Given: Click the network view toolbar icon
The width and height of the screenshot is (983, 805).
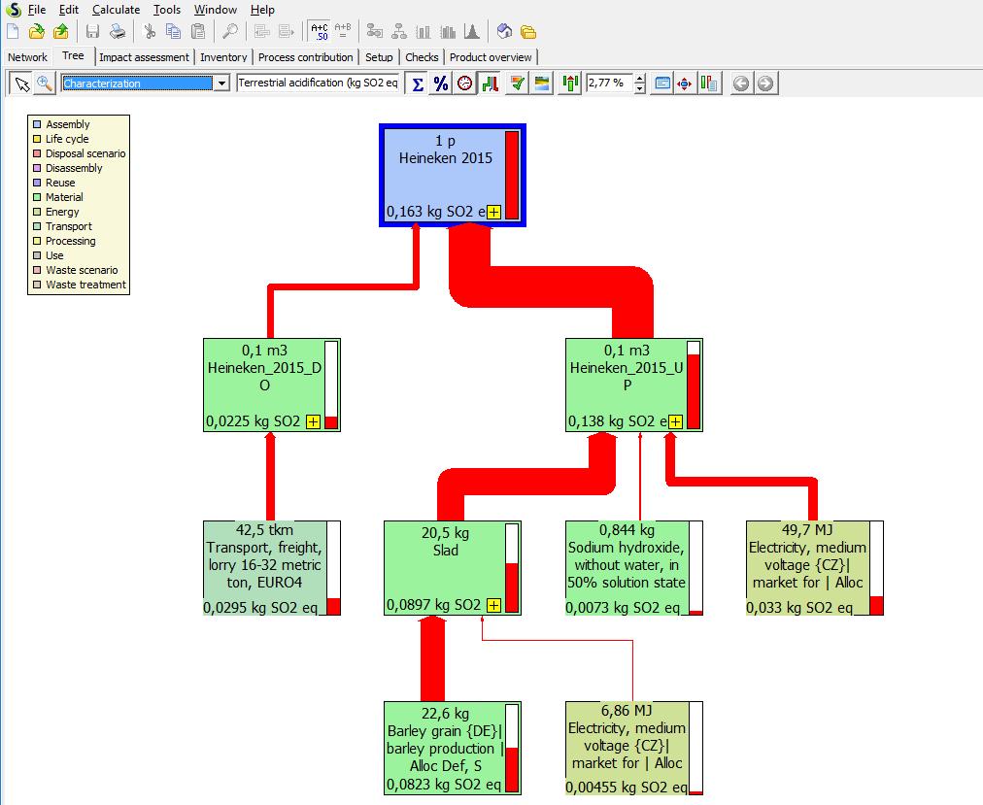Looking at the screenshot, I should (375, 31).
